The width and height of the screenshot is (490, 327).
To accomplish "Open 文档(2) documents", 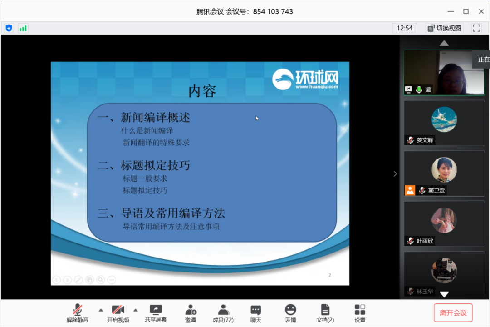I will pos(325,310).
